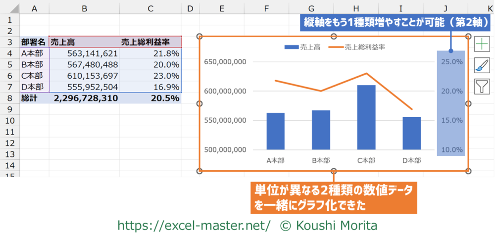Click the chart's top-left resize handle
Viewport: 495px width, 234px height.
point(200,37)
